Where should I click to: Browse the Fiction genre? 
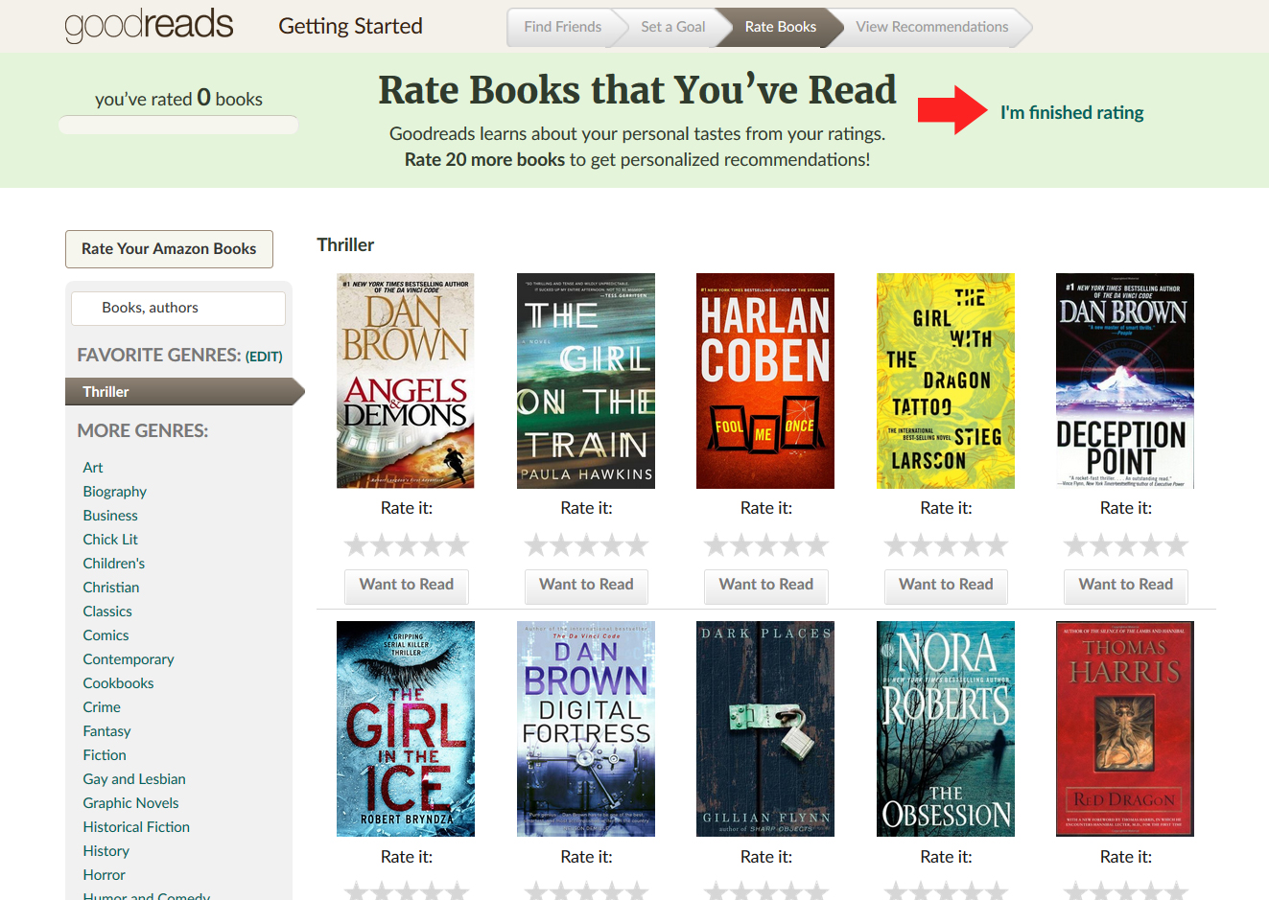coord(105,755)
